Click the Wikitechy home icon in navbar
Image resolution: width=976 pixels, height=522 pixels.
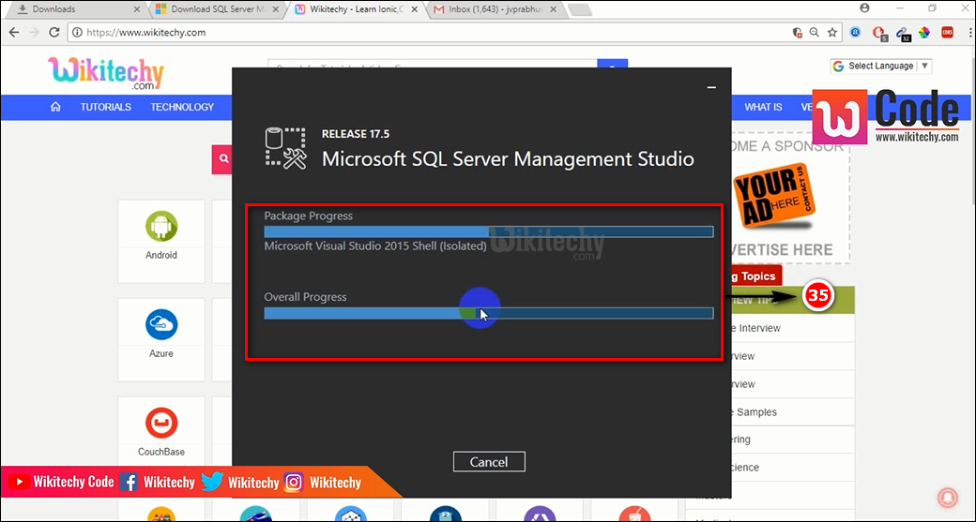[56, 107]
